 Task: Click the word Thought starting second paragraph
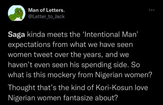(x=21, y=88)
